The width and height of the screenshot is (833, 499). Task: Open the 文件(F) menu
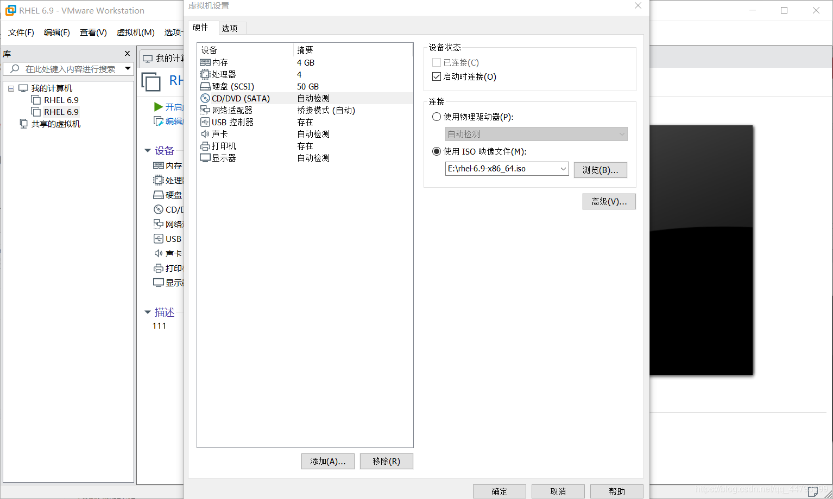21,33
